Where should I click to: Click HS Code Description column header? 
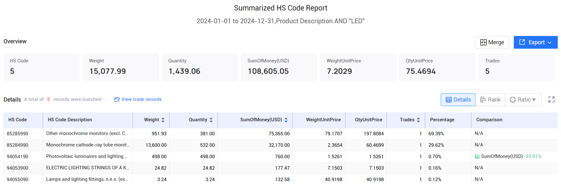click(x=88, y=120)
